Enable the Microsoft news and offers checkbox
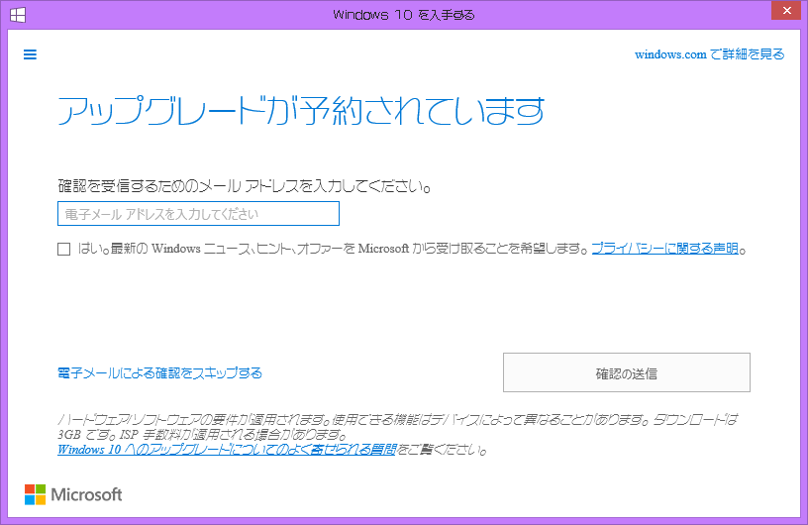Viewport: 808px width, 525px height. tap(64, 249)
